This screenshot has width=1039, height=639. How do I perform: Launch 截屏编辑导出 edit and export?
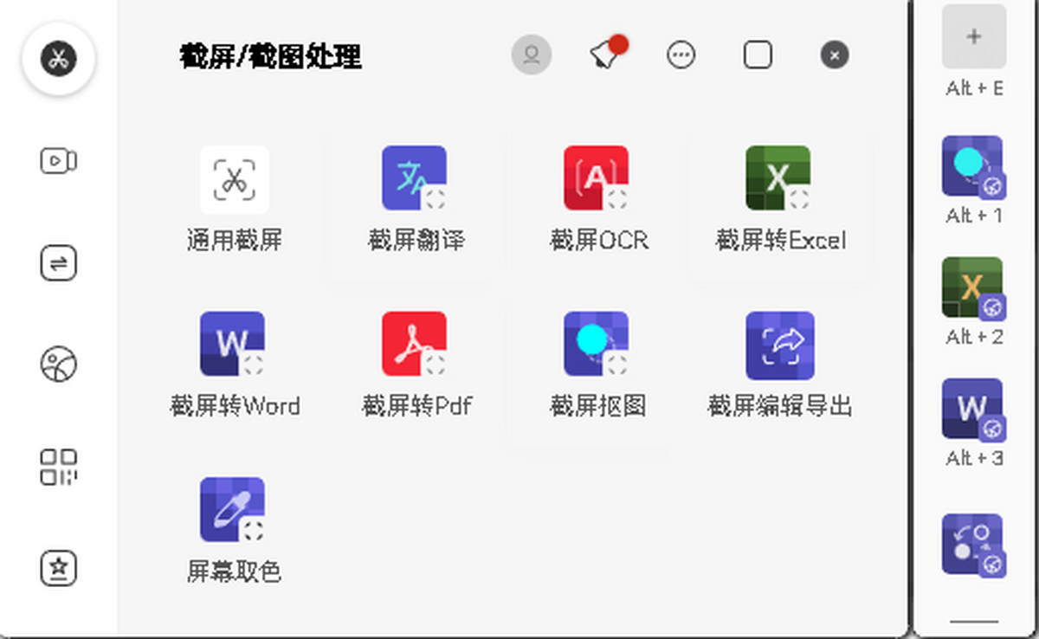(780, 365)
